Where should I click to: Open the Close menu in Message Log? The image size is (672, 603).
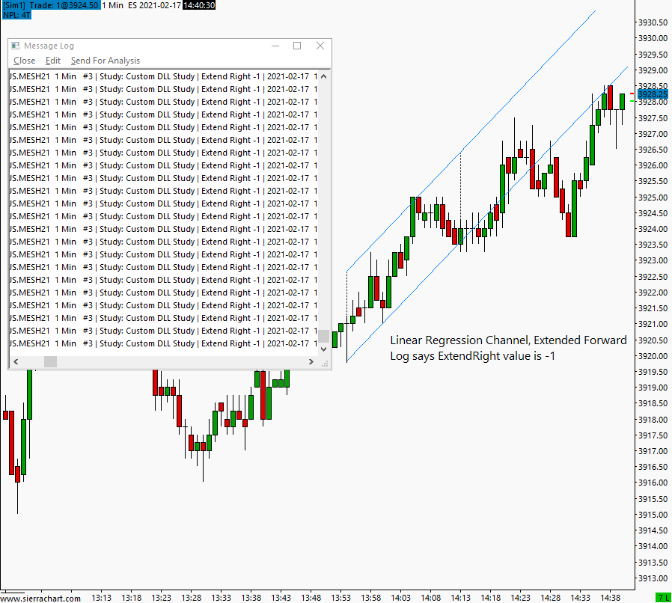click(25, 61)
